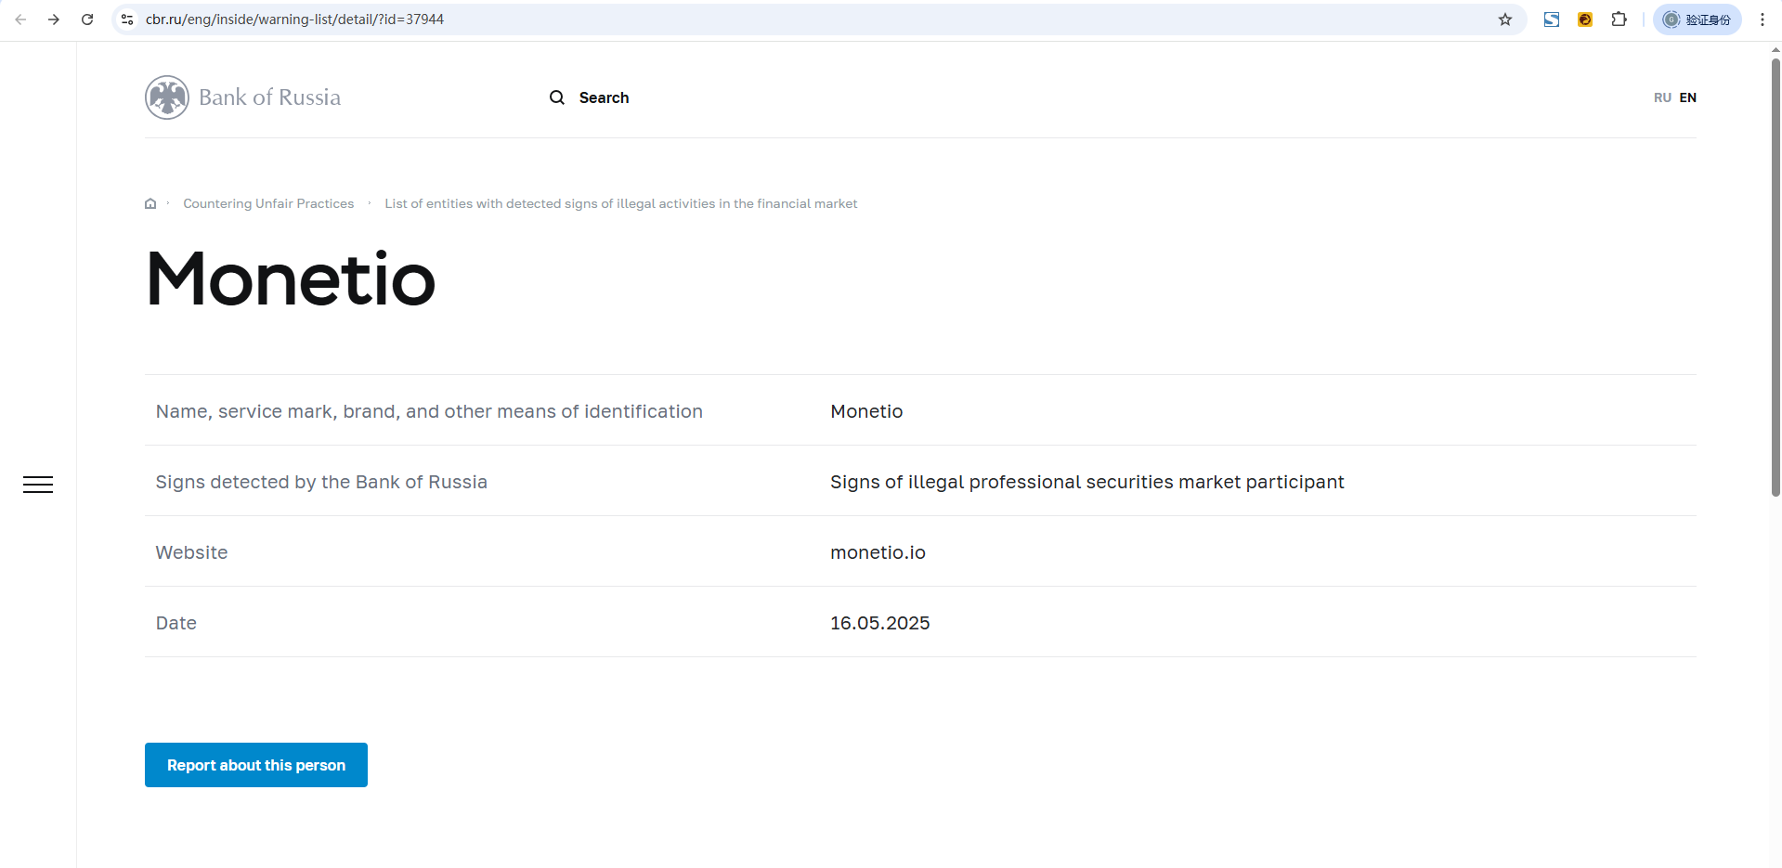Screen dimensions: 1782x868
Task: Open List of entities breadcrumb link
Action: point(620,204)
